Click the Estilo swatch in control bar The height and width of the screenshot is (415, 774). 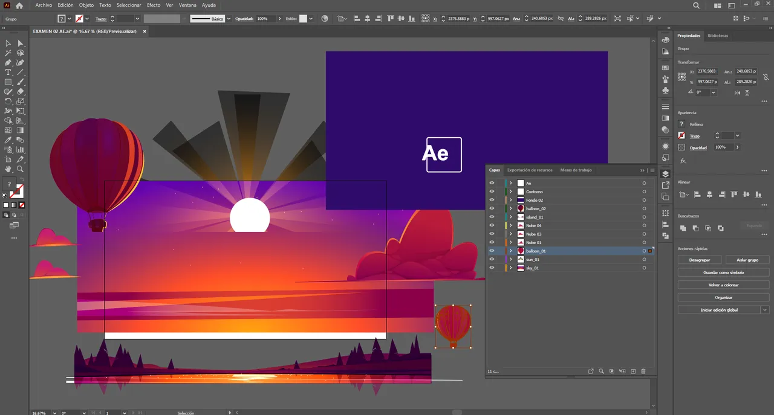pos(303,19)
